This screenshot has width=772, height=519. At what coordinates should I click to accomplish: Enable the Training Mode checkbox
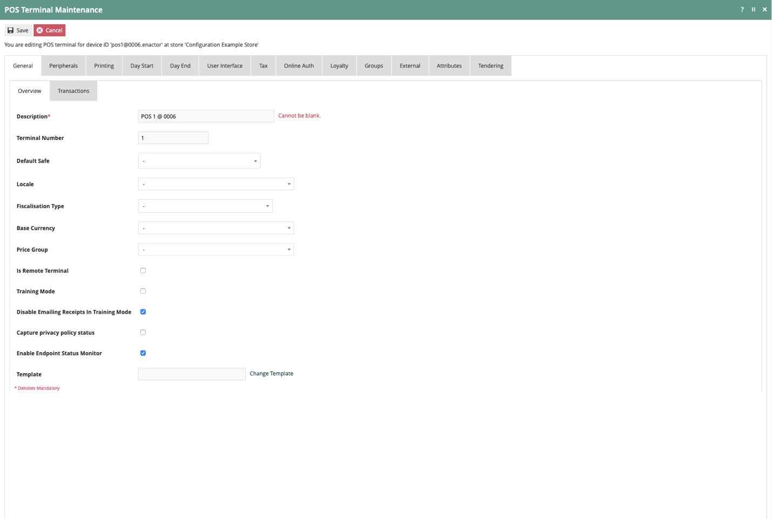click(x=143, y=291)
